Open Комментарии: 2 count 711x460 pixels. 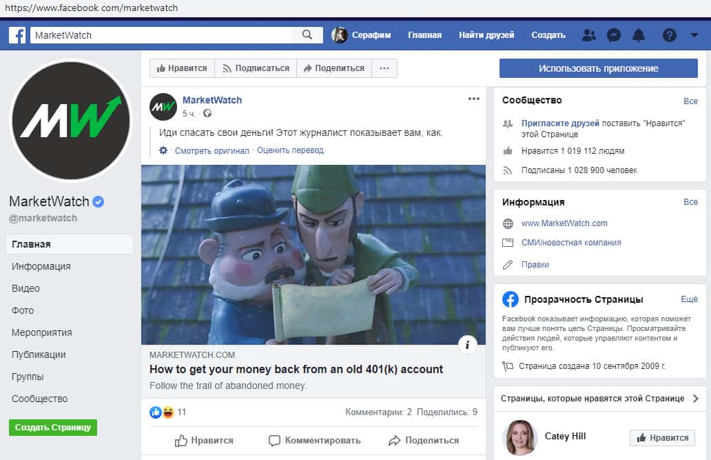pos(379,412)
